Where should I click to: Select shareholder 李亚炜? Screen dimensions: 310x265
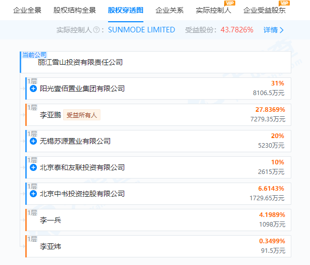[50, 246]
